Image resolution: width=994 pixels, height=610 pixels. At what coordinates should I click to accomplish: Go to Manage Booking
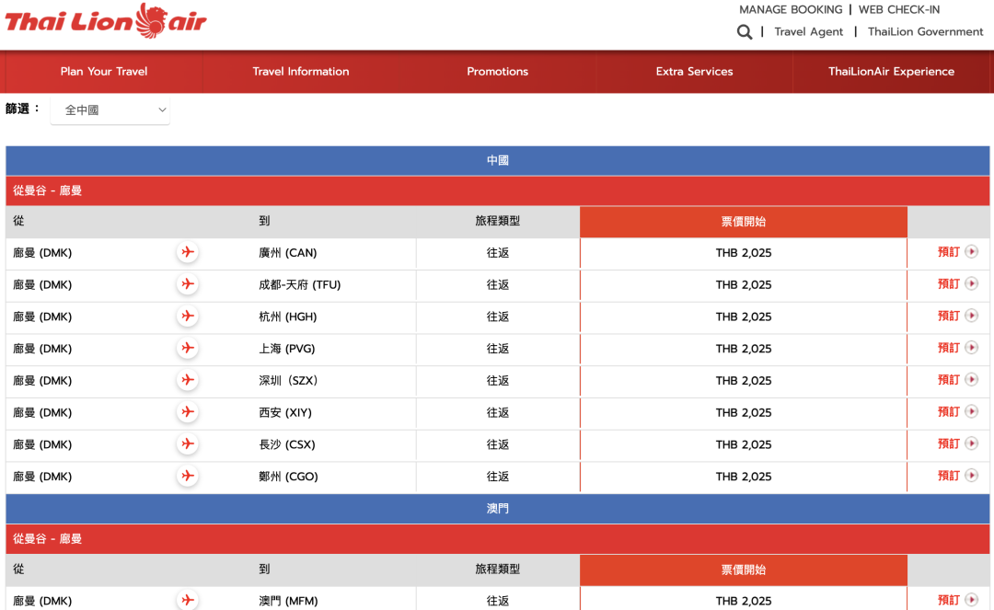coord(791,9)
